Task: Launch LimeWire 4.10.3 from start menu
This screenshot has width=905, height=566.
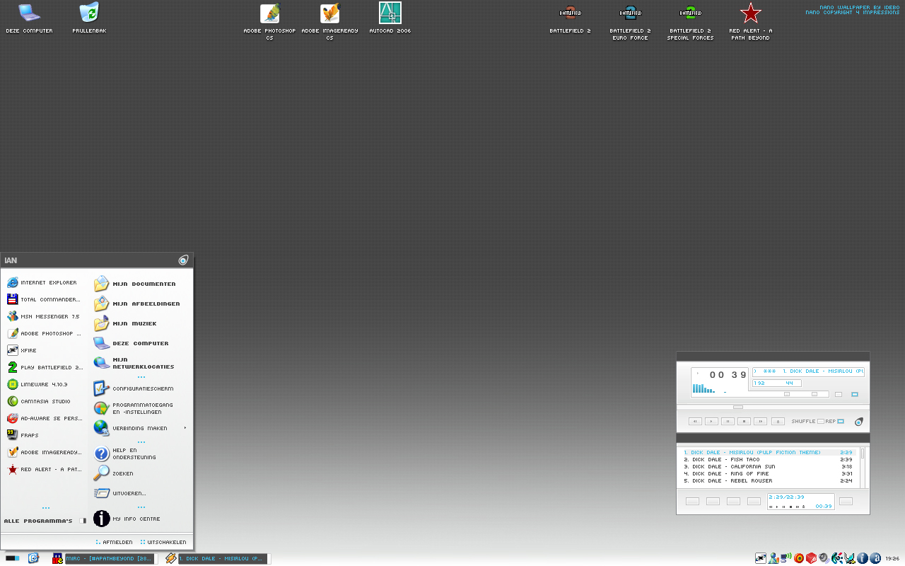Action: (44, 384)
